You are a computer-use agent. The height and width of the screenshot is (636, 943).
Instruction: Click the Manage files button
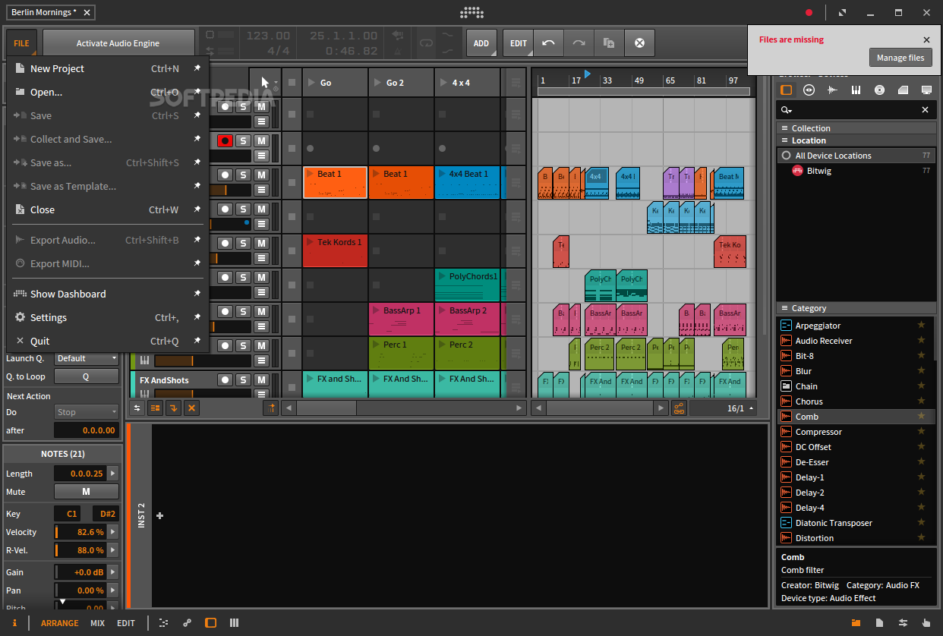(x=900, y=58)
